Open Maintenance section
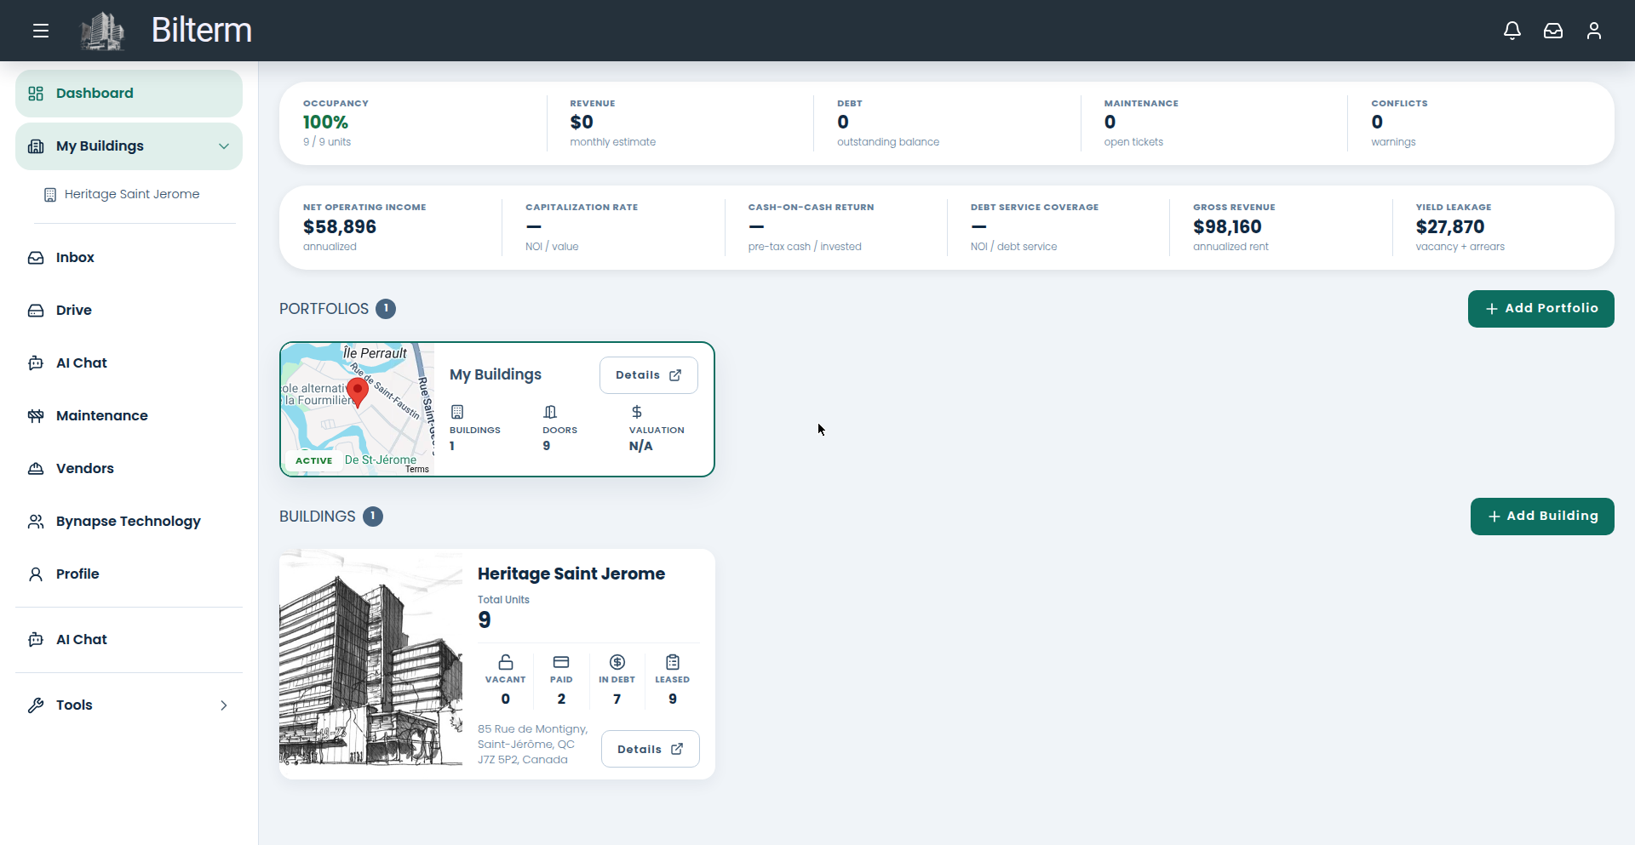Screen dimensions: 1635x845 (x=129, y=416)
